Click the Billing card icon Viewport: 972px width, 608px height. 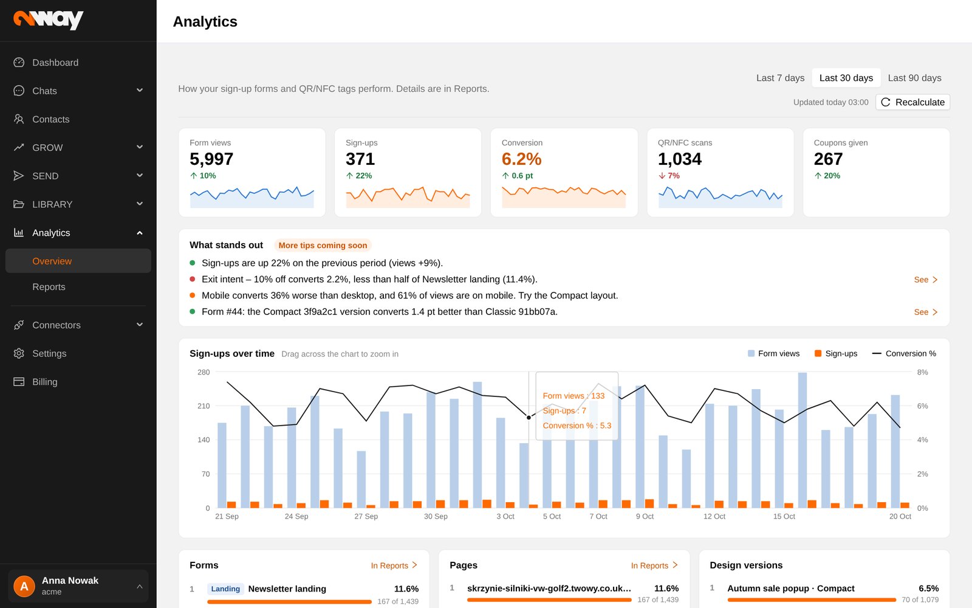(19, 382)
